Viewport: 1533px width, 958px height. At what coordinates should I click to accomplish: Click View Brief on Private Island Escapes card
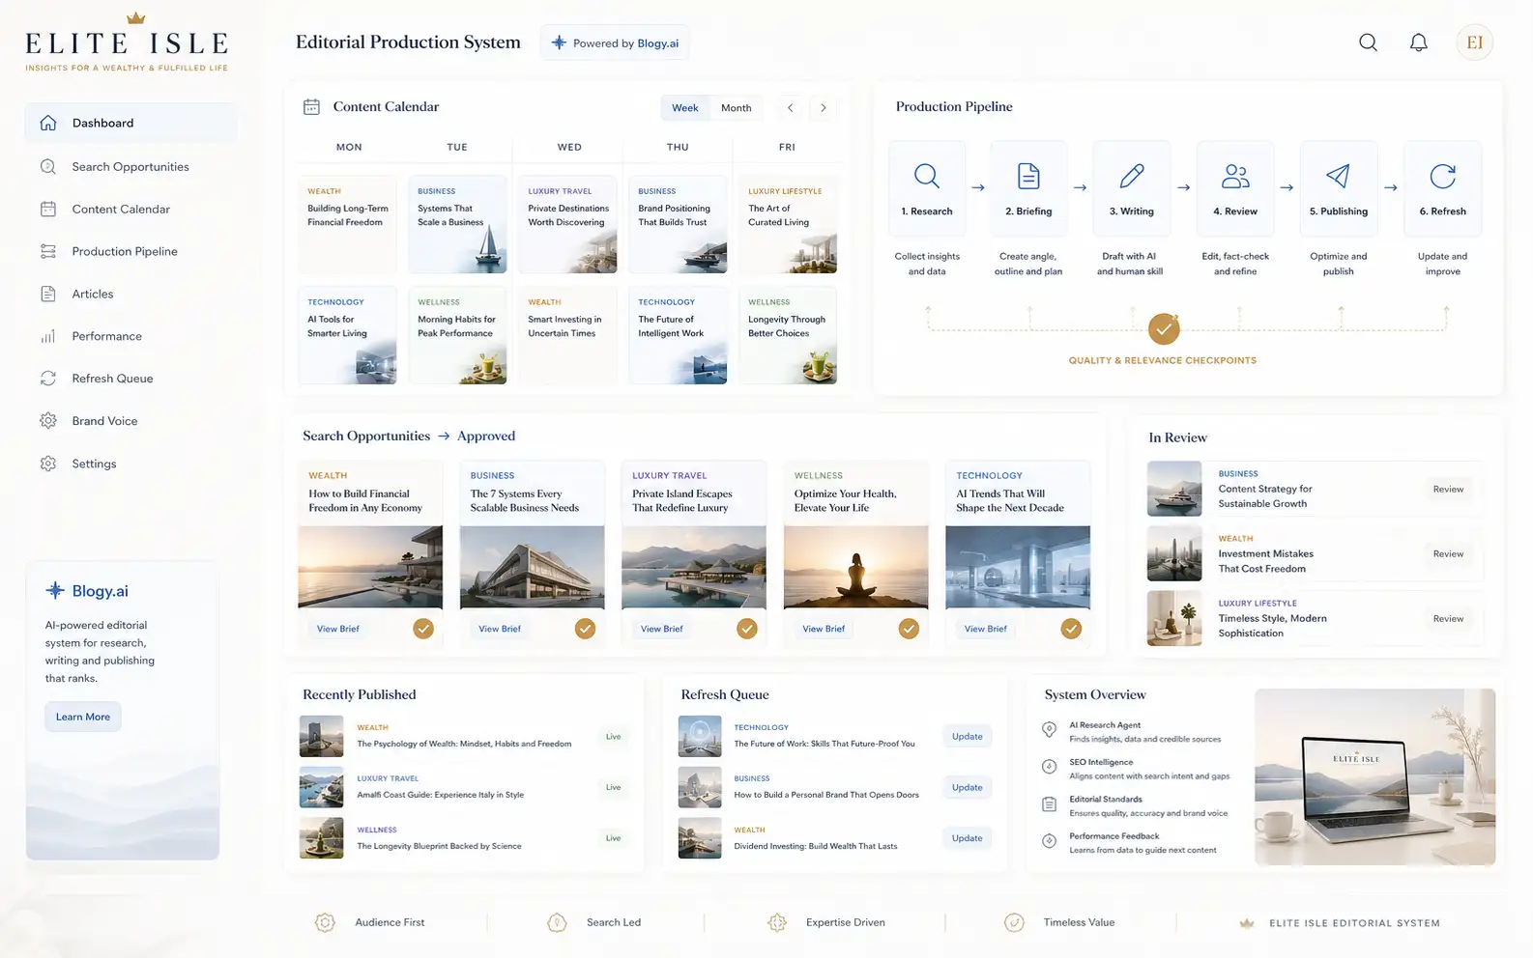(x=662, y=629)
